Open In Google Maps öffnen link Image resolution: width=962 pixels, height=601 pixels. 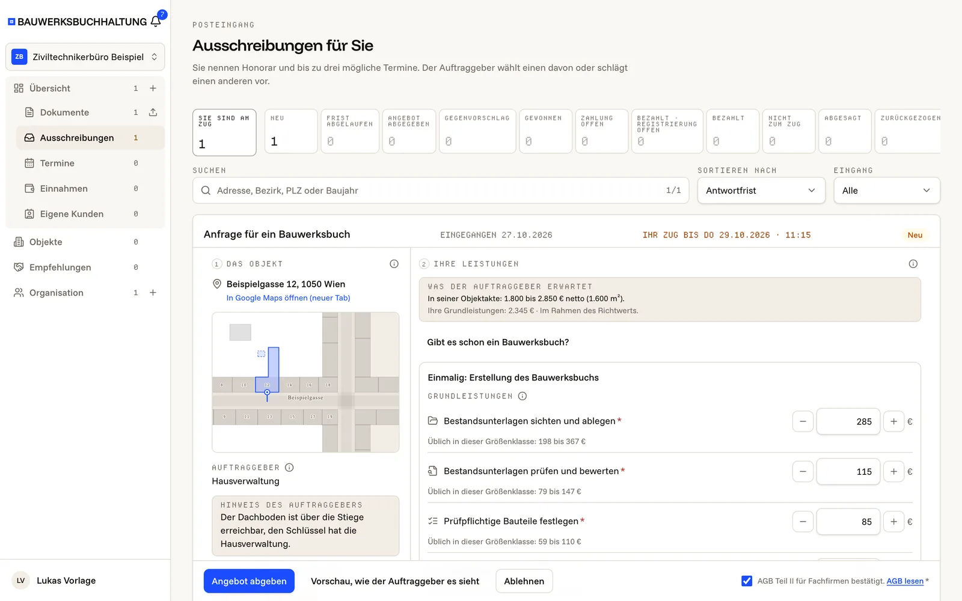point(288,298)
